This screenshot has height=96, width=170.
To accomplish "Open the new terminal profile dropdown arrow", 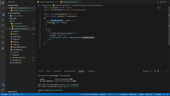I will click(x=152, y=71).
